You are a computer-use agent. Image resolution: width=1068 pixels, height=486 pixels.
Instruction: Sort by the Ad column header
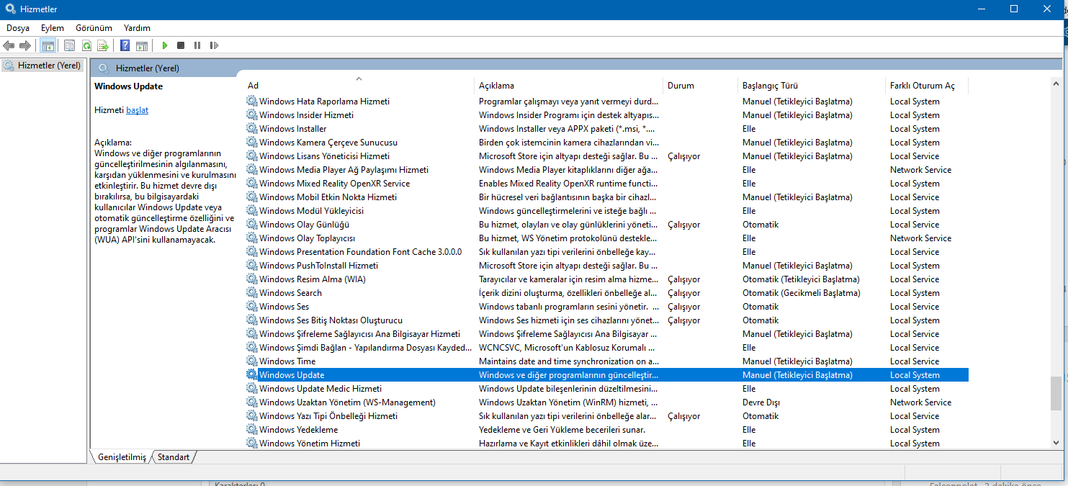point(359,85)
